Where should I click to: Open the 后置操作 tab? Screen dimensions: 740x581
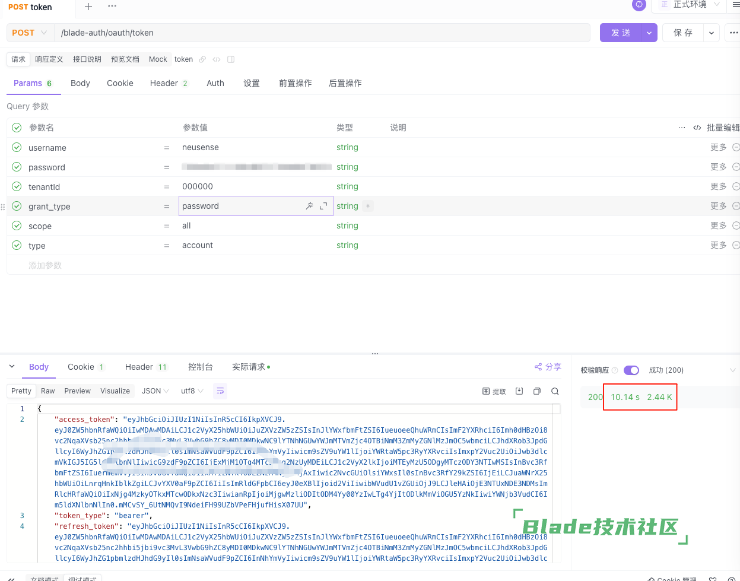345,83
